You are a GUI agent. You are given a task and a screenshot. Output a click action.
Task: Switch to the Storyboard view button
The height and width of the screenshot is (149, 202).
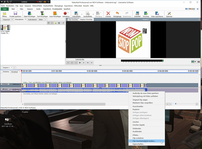click(14, 72)
